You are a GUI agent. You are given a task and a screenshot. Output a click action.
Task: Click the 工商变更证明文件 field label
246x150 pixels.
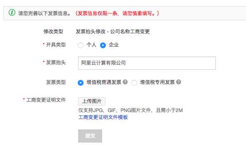46,100
